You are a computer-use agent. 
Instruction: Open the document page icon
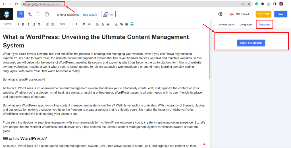(x=20, y=14)
